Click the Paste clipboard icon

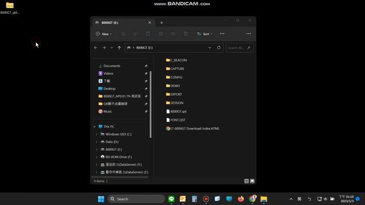(x=148, y=34)
